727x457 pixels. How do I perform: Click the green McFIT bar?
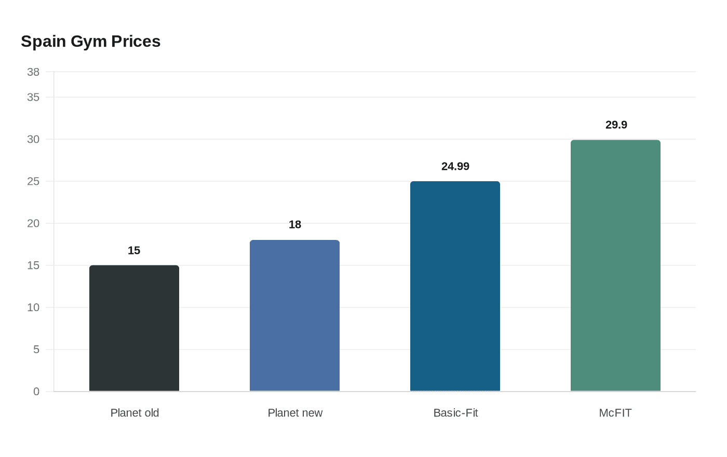[x=615, y=265]
